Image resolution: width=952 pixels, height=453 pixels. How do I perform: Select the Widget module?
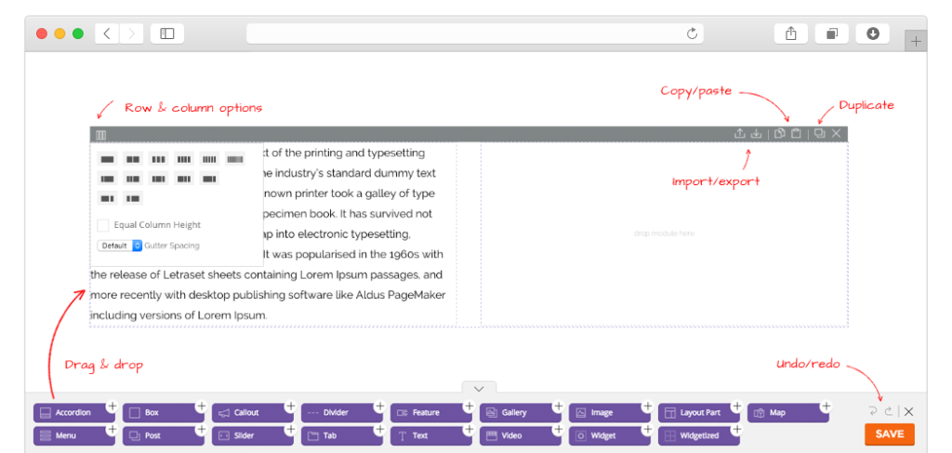609,436
